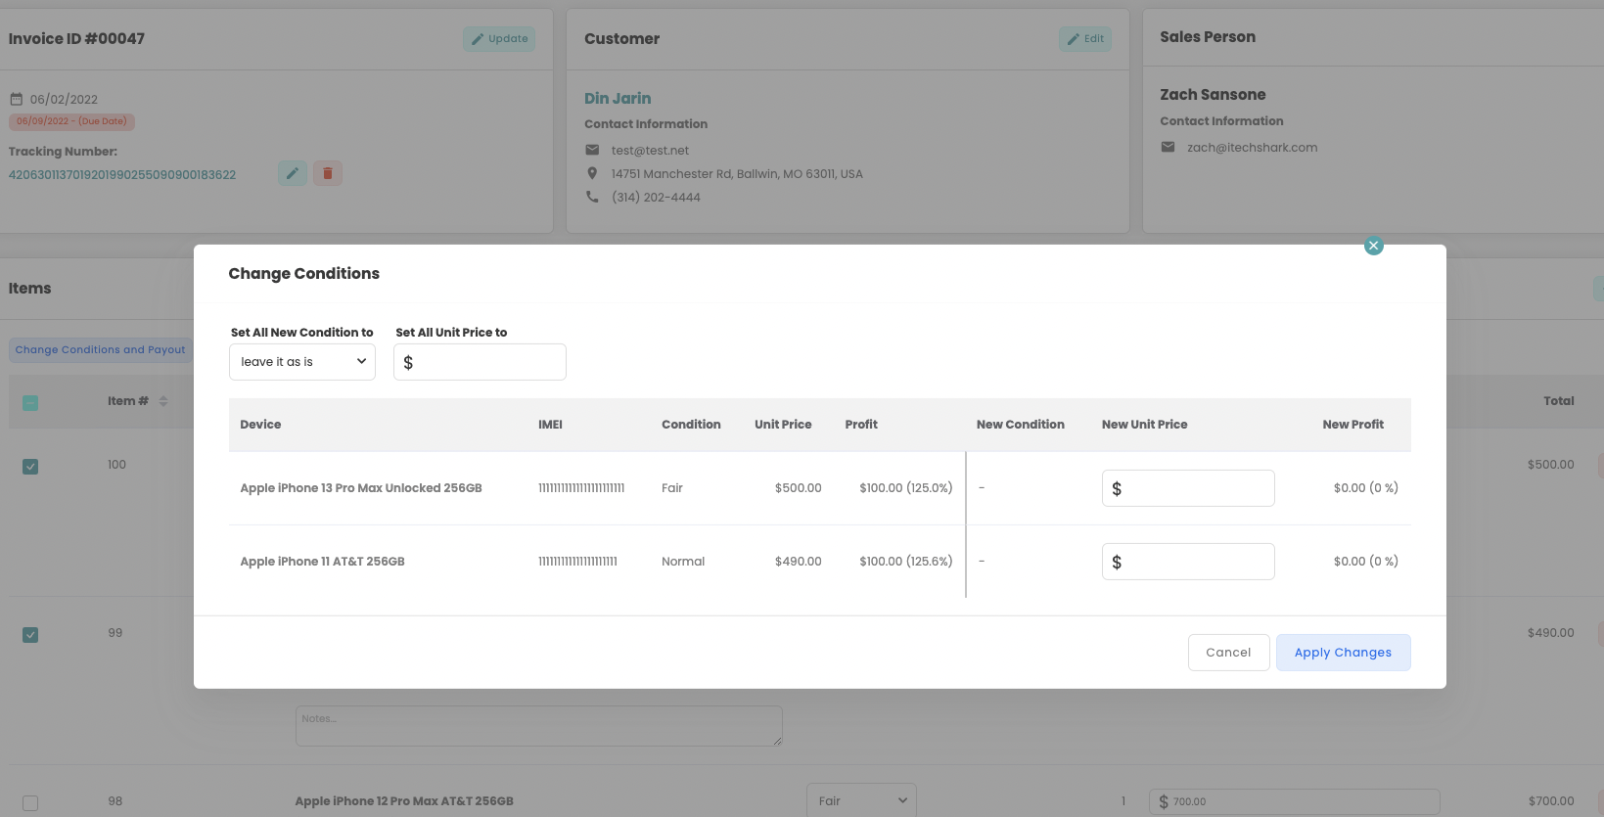The image size is (1604, 817).
Task: Click the customer email envelope icon
Action: pyautogui.click(x=592, y=150)
